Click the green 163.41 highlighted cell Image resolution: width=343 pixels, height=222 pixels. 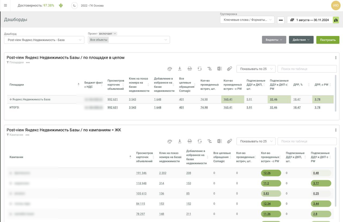(228, 99)
